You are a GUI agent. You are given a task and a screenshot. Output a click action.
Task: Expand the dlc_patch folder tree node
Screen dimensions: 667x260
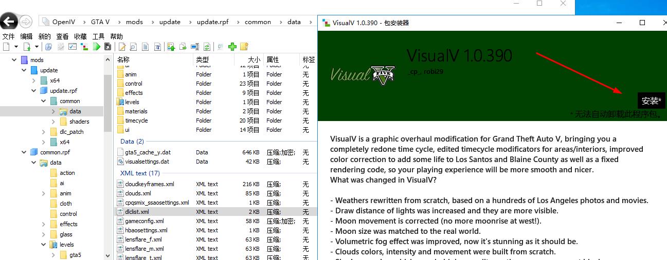(44, 132)
